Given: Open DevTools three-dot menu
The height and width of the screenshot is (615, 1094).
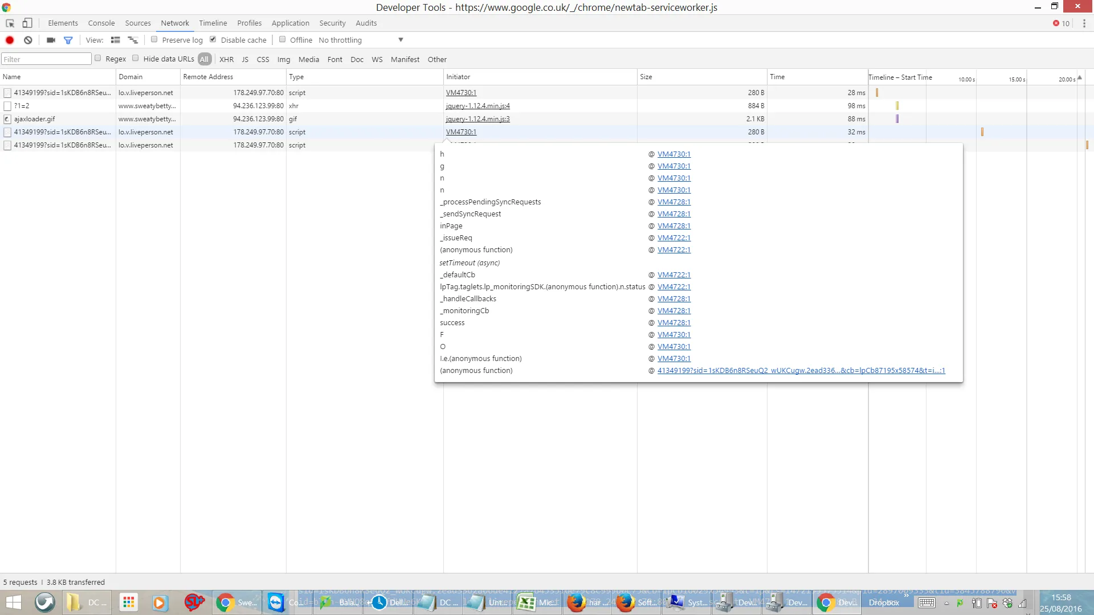Looking at the screenshot, I should pyautogui.click(x=1084, y=23).
